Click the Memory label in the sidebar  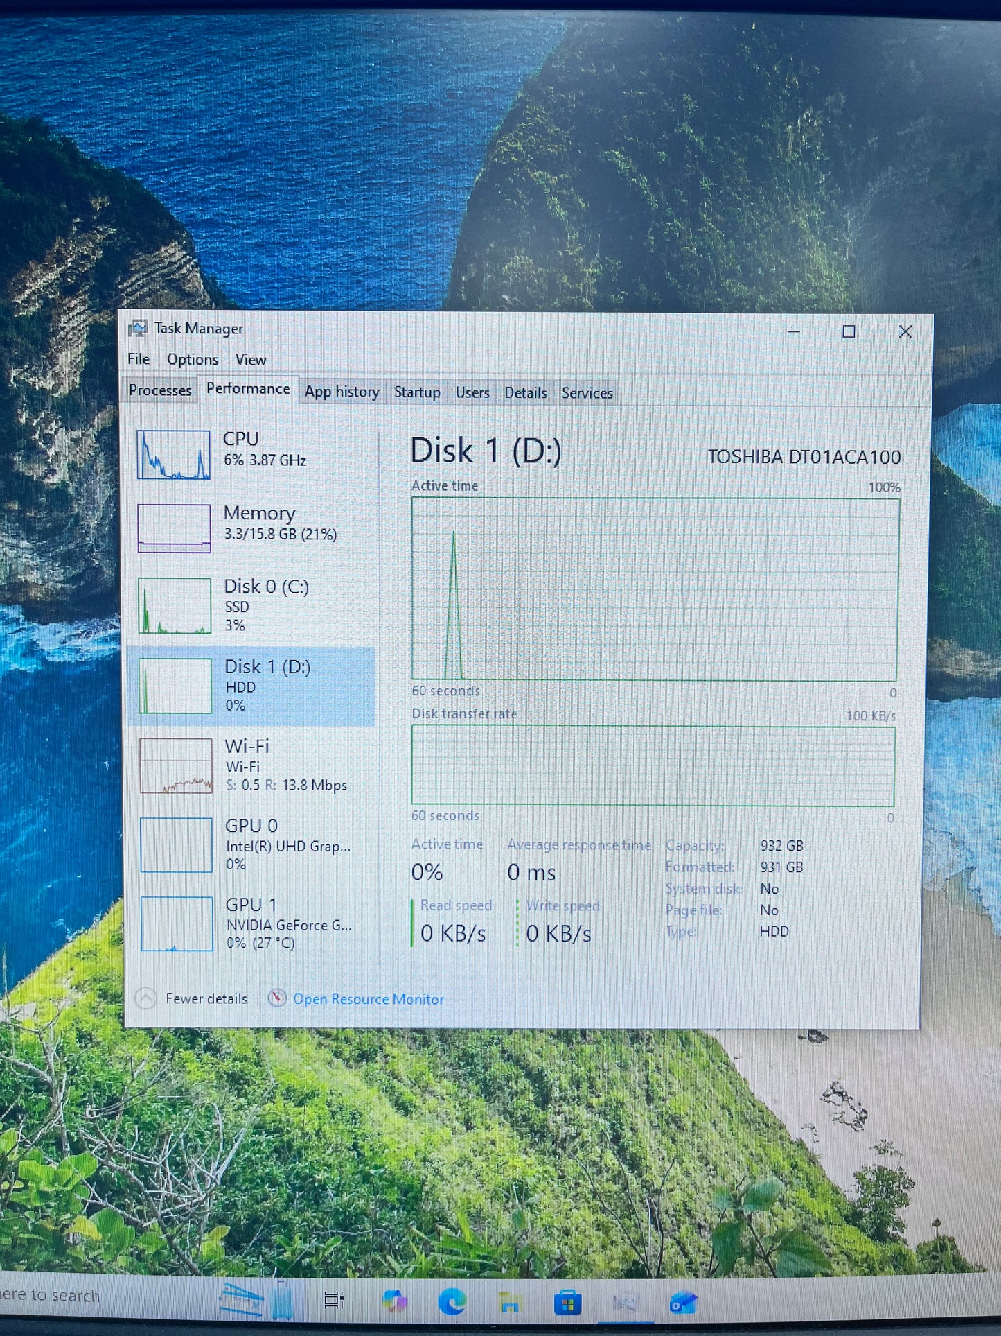(259, 513)
